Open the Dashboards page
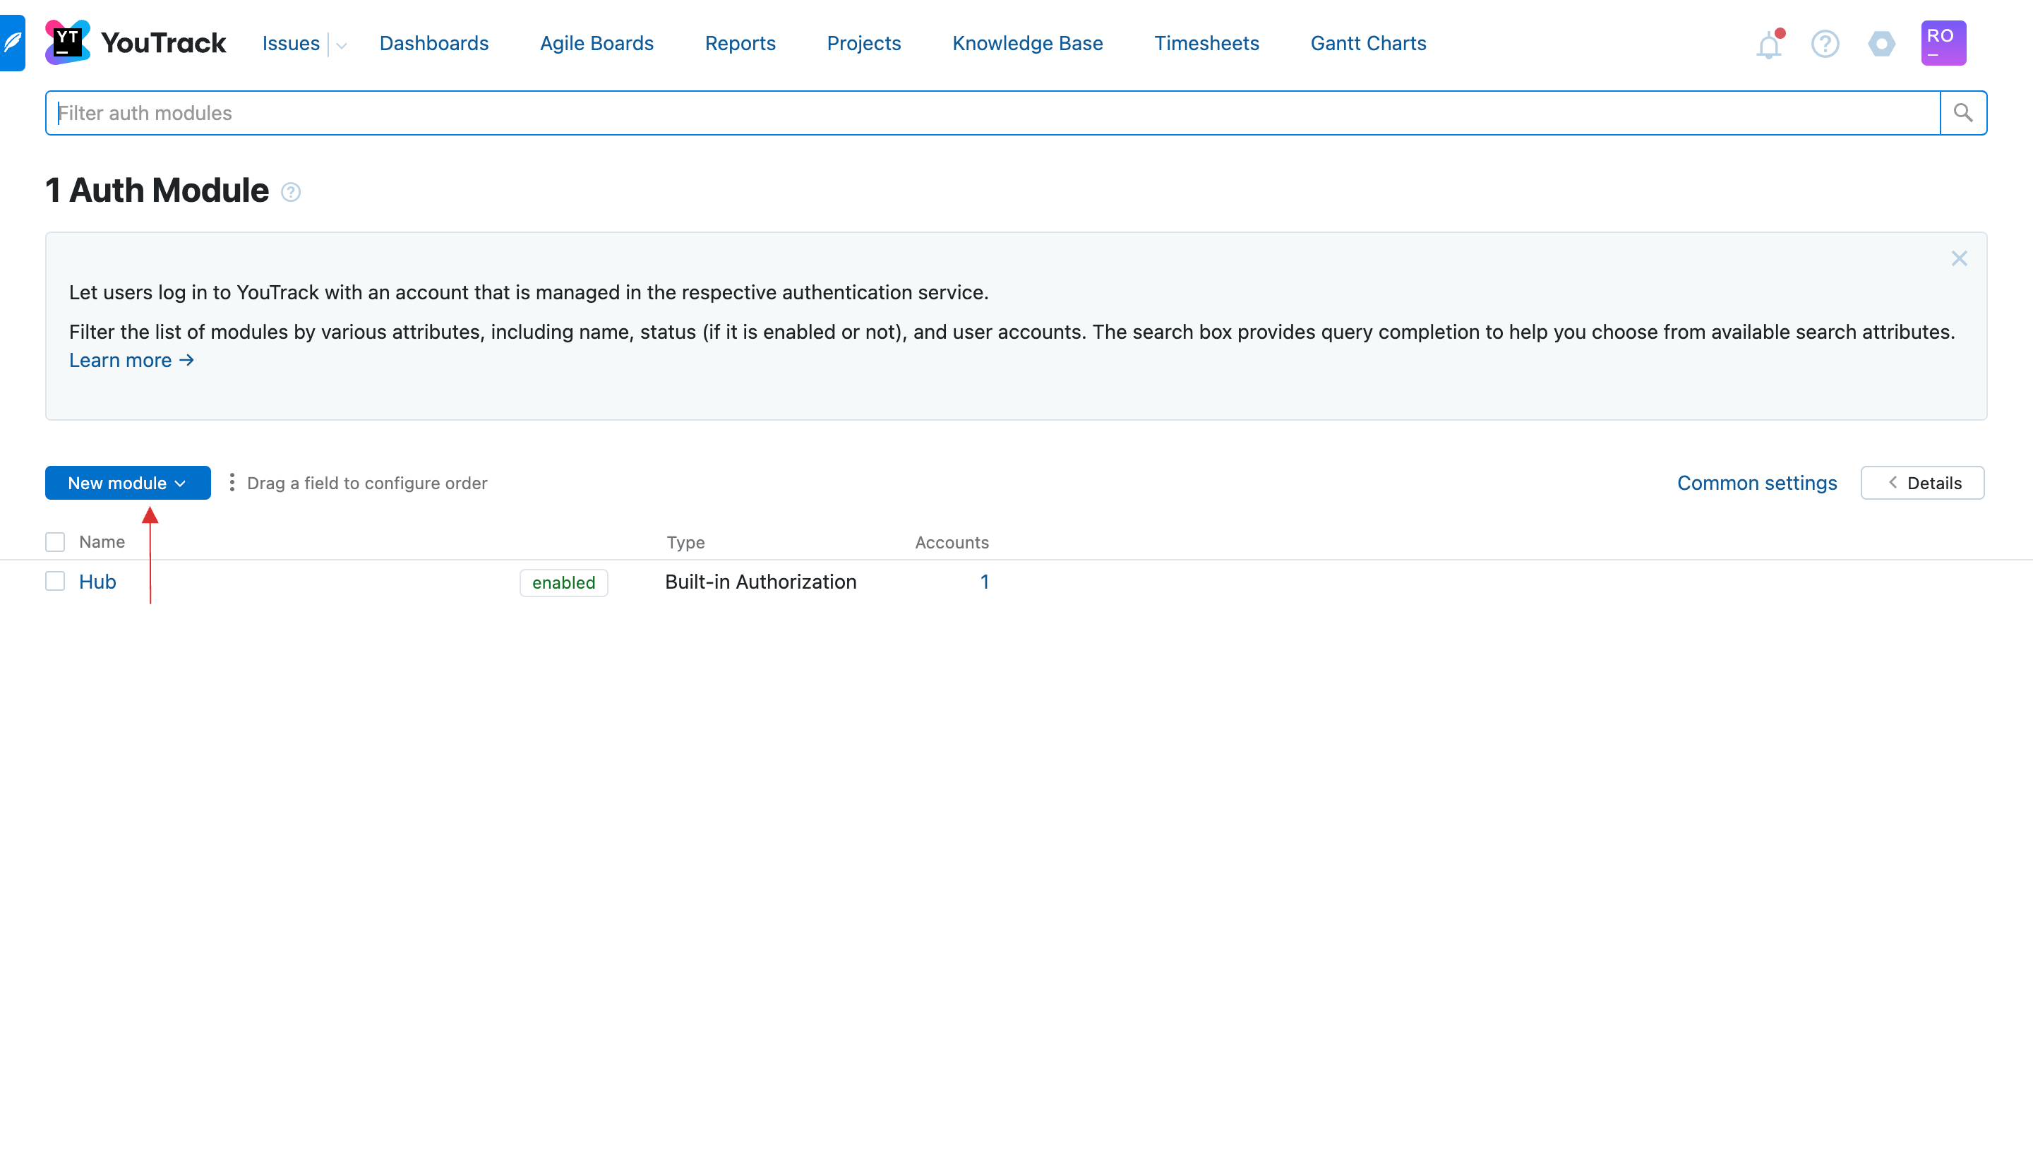 point(434,43)
